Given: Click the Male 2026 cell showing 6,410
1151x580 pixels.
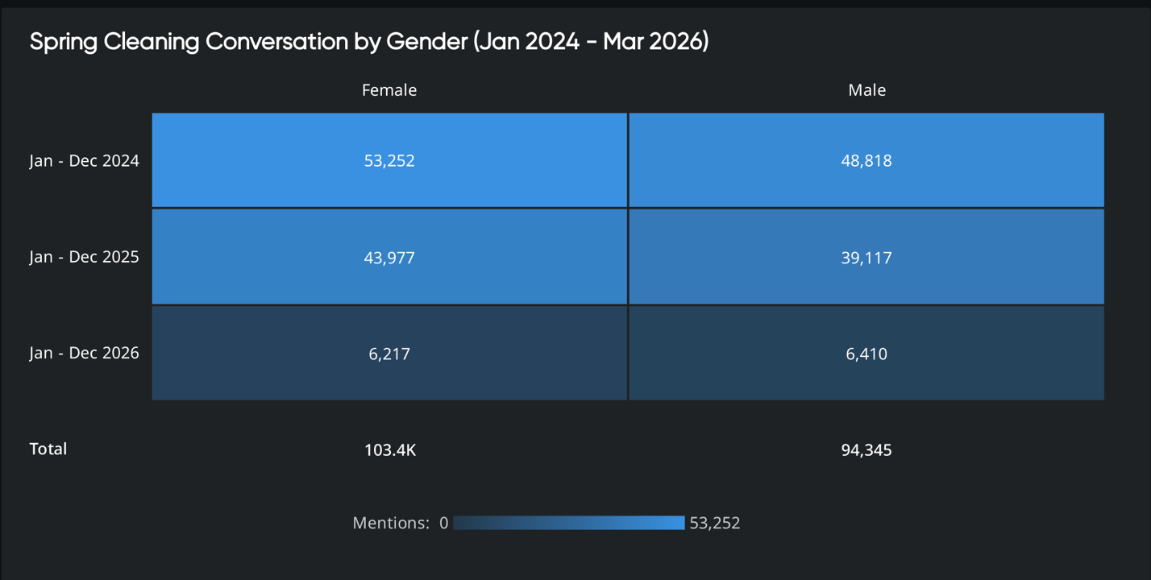Looking at the screenshot, I should (x=866, y=353).
